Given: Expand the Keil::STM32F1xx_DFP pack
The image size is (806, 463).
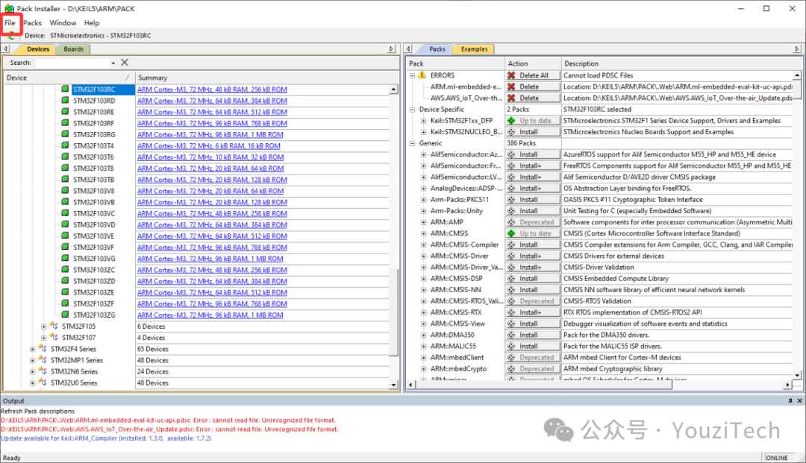Looking at the screenshot, I should tap(424, 121).
